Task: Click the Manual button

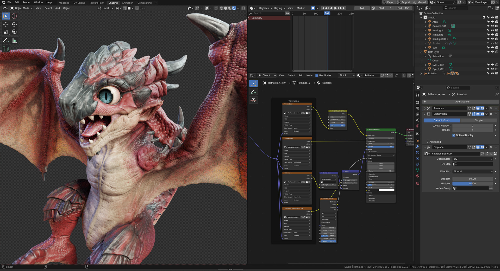Action: pos(420,2)
